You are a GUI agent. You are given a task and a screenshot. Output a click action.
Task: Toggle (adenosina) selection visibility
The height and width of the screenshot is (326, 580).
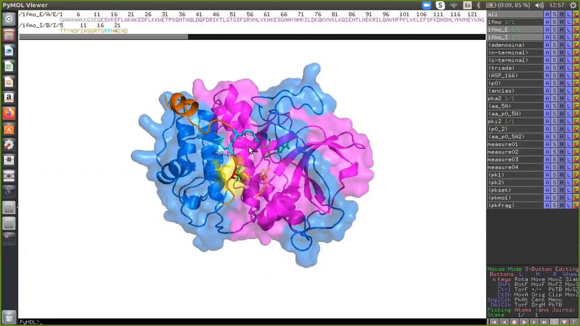point(515,45)
